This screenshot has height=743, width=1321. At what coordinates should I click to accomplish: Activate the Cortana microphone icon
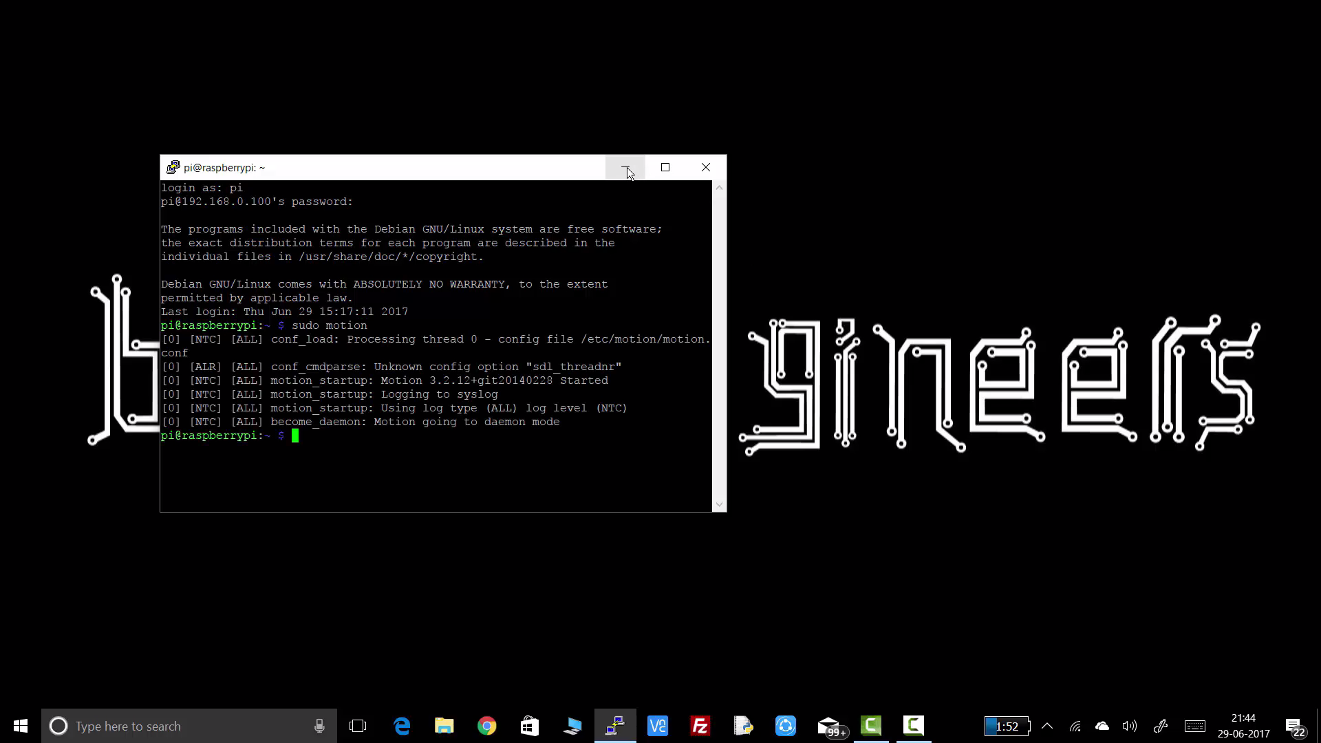coord(319,726)
